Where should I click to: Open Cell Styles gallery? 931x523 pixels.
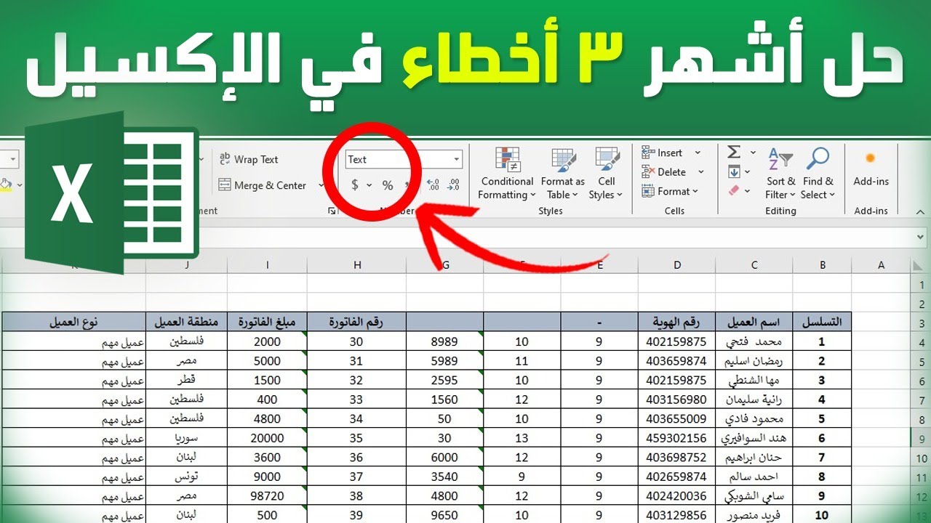pyautogui.click(x=606, y=174)
